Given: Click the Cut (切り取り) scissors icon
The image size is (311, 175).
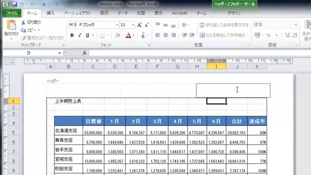Looking at the screenshot, I should (x=23, y=22).
